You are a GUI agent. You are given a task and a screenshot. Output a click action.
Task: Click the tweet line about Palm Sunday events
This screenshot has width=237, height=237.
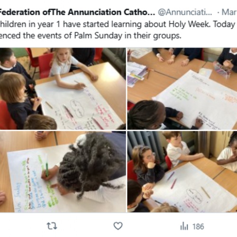[x=91, y=36]
